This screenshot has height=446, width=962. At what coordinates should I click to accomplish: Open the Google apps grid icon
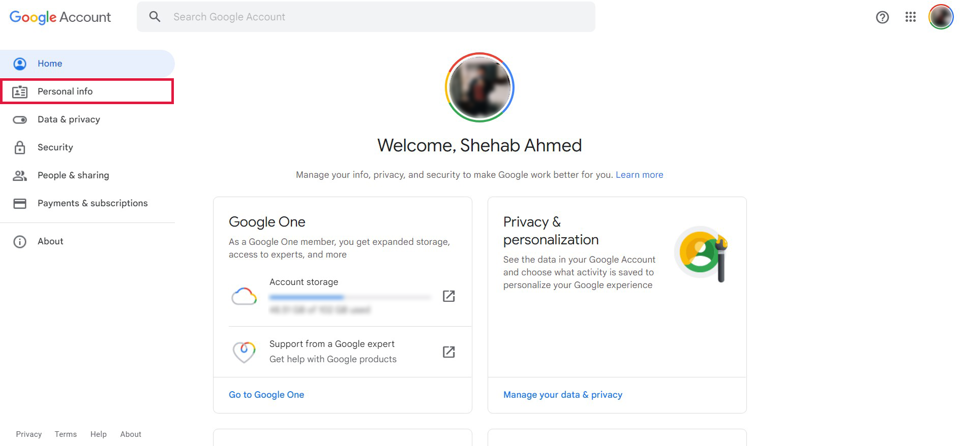[x=910, y=17]
